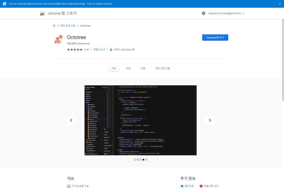
Task: Open settings via the gear icon
Action: [204, 13]
